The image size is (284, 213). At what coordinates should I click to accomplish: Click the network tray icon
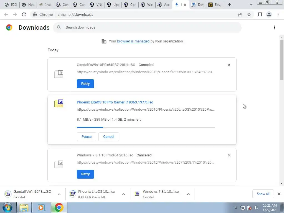pos(242,208)
